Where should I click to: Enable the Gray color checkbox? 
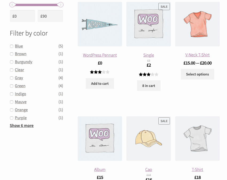tap(11, 78)
